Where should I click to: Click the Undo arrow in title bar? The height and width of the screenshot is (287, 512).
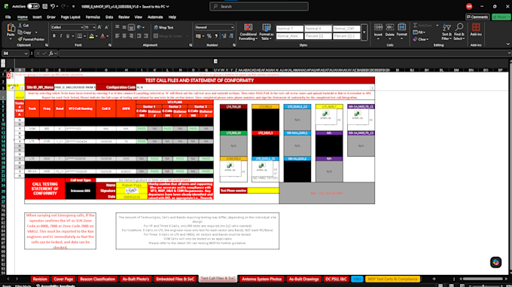pyautogui.click(x=52, y=6)
